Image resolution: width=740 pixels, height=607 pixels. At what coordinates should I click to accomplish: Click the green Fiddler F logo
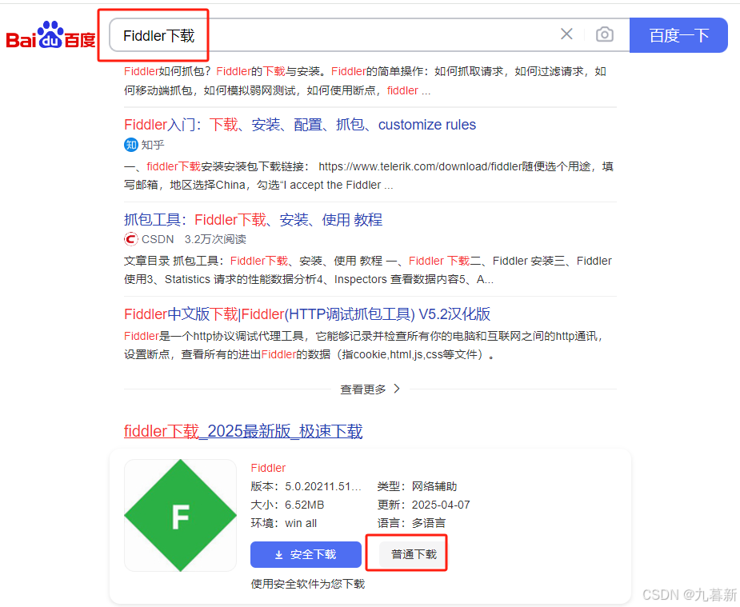click(180, 515)
